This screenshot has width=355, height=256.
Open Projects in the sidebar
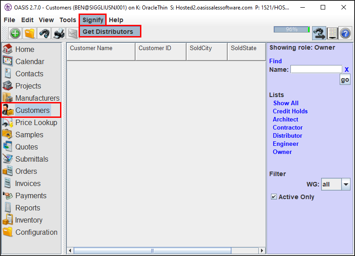coord(22,86)
